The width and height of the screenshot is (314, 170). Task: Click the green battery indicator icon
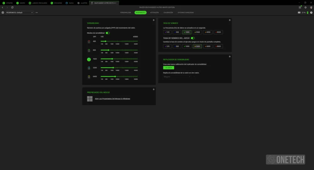point(308,12)
